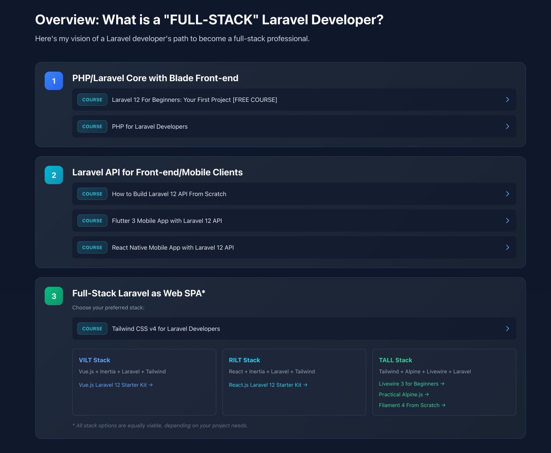This screenshot has width=551, height=453.
Task: Expand the Laravel 12 For Beginners course chevron
Action: click(x=507, y=99)
